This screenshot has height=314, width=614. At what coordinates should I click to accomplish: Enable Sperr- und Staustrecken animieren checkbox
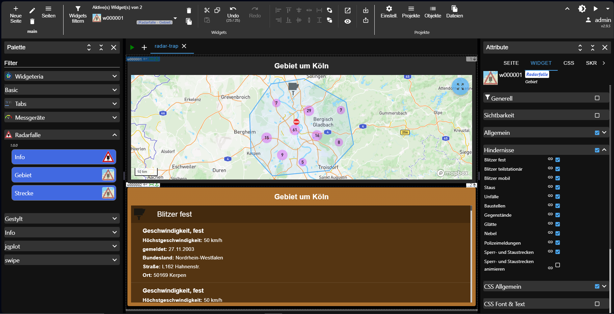tap(558, 265)
